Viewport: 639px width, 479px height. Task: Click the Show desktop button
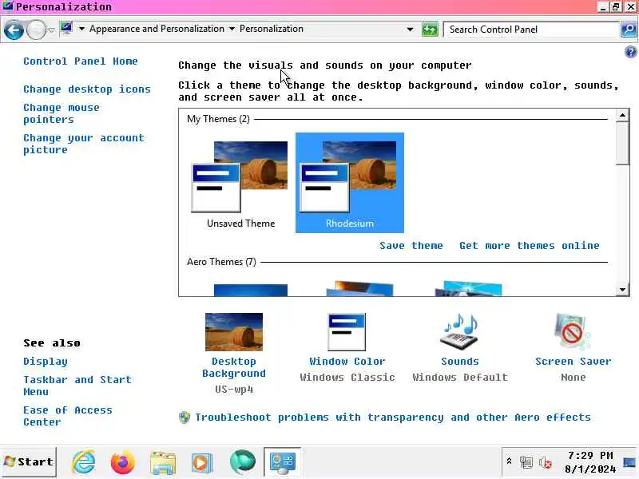pyautogui.click(x=629, y=462)
